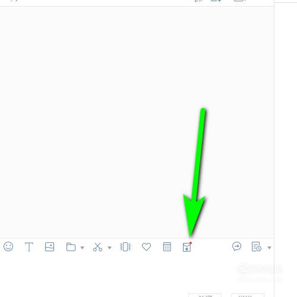Open the red envelope icon with red dot
Image resolution: width=297 pixels, height=297 pixels.
tap(187, 247)
